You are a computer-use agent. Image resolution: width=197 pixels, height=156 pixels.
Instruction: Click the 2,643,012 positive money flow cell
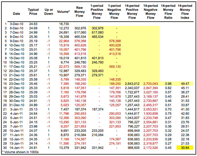[x=132, y=84]
